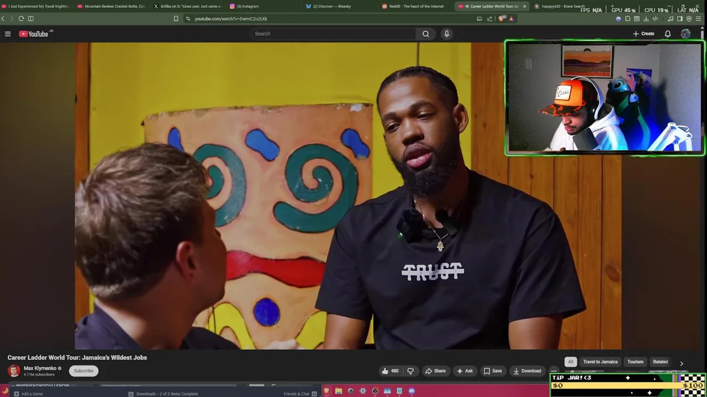Click the Ask button below video
707x397 pixels.
(x=465, y=371)
